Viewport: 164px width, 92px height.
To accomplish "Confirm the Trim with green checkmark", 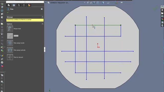I will pyautogui.click(x=8, y=13).
